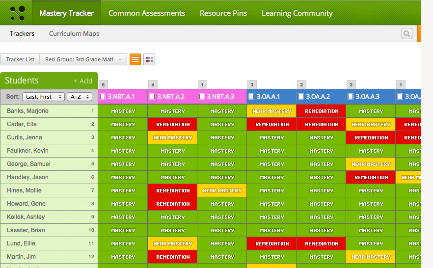
Task: Open the A–Z sort order dropdown
Action: pyautogui.click(x=80, y=97)
